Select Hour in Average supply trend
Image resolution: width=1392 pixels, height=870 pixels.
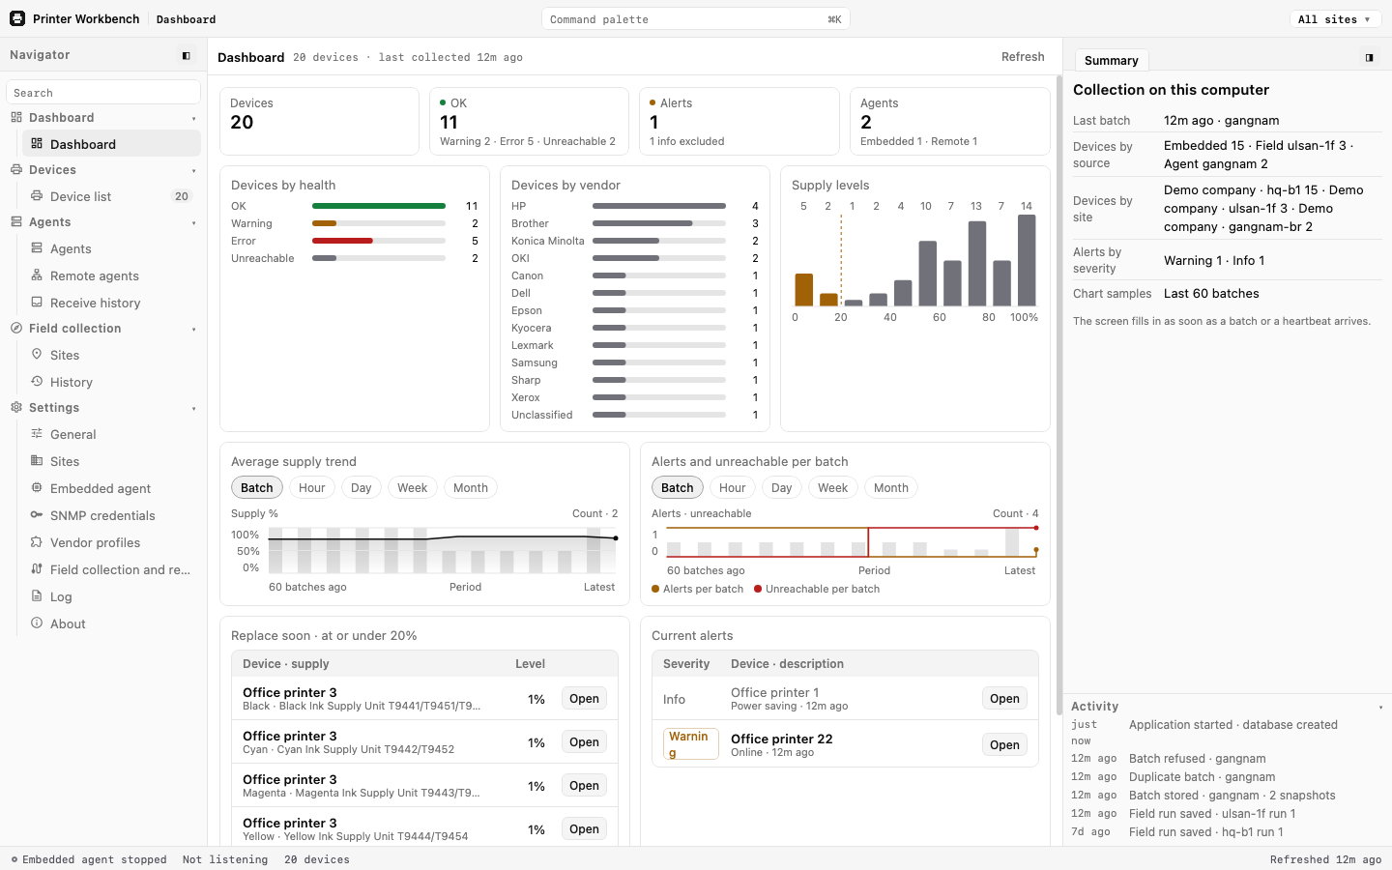311,488
